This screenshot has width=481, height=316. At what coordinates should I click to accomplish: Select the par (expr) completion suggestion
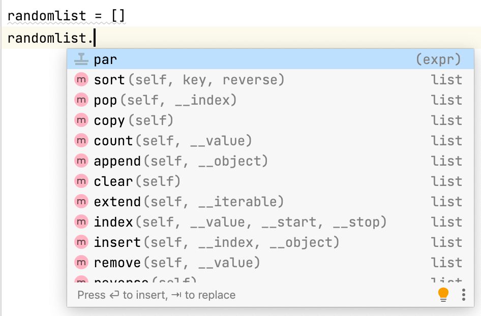pyautogui.click(x=270, y=59)
